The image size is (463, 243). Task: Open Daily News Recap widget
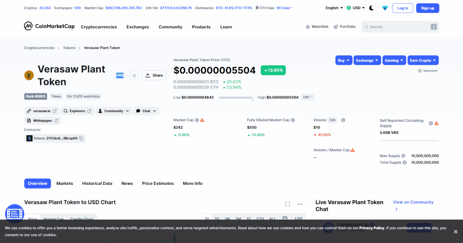[x=14, y=214]
